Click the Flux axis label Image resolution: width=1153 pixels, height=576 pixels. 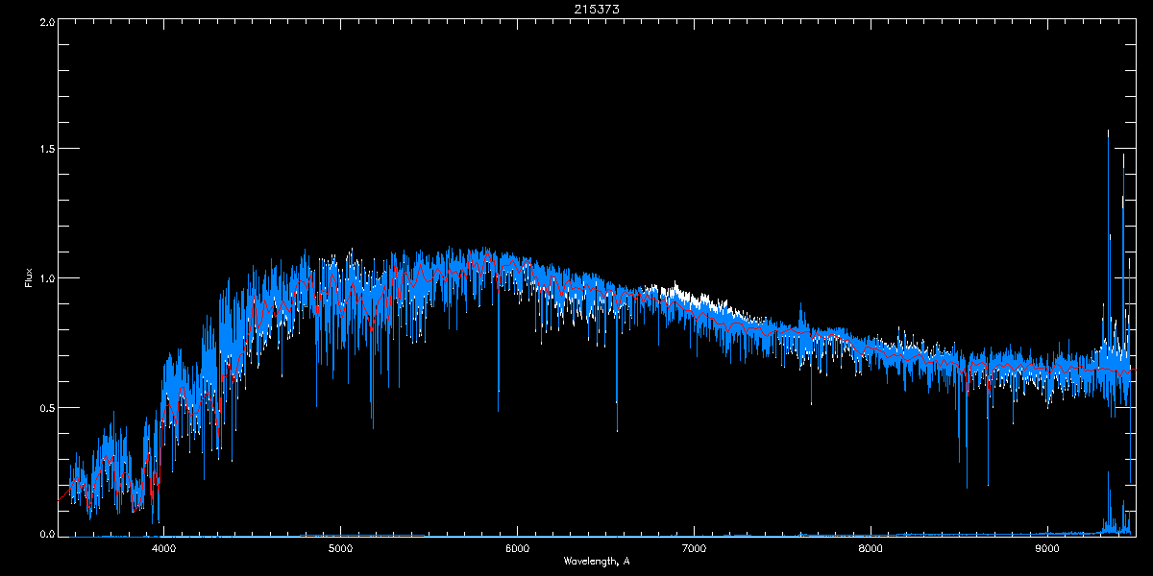29,278
